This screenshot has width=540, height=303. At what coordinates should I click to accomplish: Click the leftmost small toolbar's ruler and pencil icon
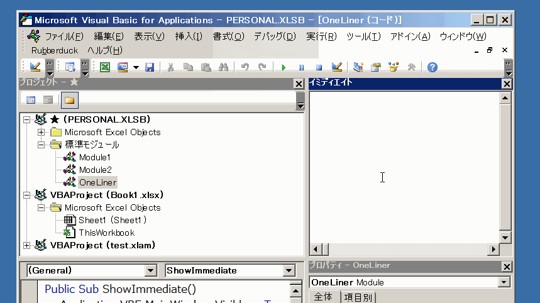(35, 67)
